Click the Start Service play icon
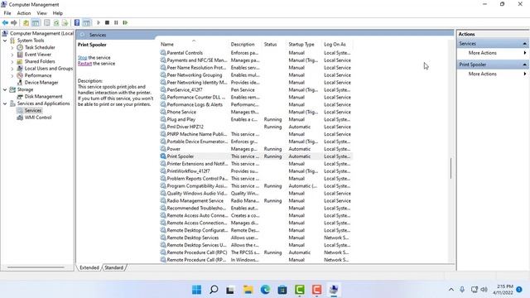 (99, 22)
